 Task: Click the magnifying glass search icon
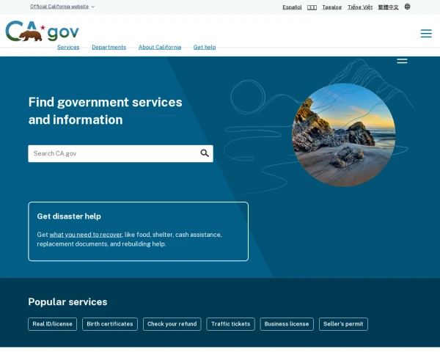tap(205, 153)
